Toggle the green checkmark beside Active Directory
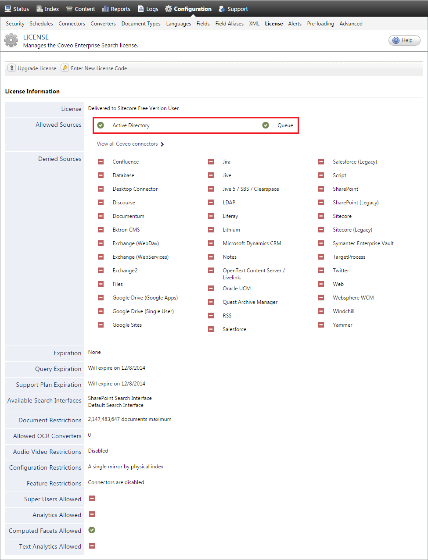The height and width of the screenshot is (560, 428). [x=101, y=125]
